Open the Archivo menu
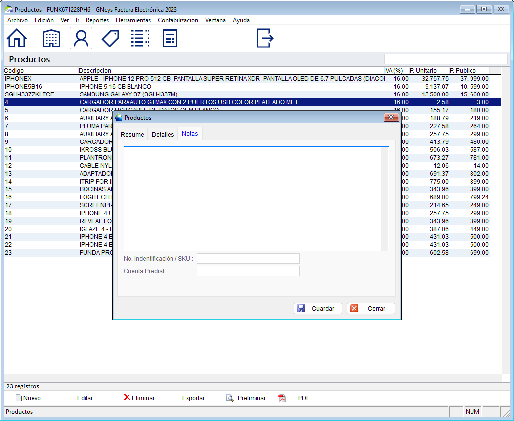Viewport: 514px width, 421px height. pos(17,20)
